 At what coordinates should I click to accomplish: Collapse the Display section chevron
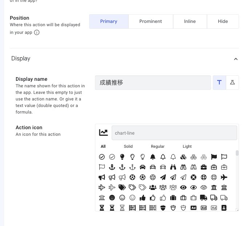click(x=236, y=59)
